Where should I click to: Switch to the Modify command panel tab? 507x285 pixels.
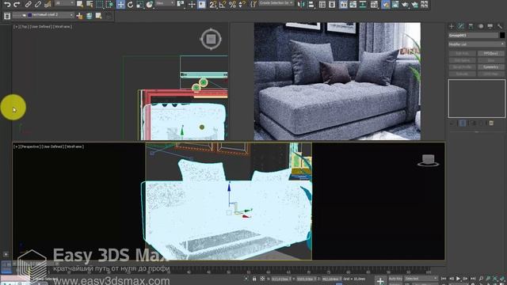461,26
